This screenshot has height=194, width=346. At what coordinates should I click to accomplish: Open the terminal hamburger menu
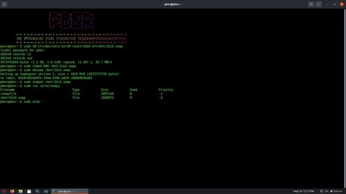coord(318,4)
